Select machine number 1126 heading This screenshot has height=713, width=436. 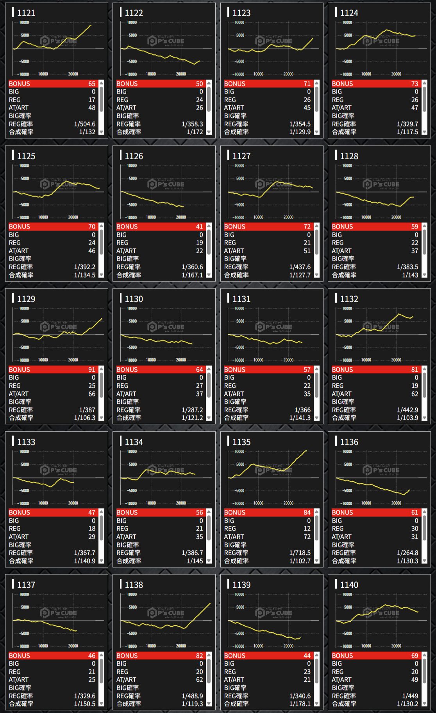(134, 156)
